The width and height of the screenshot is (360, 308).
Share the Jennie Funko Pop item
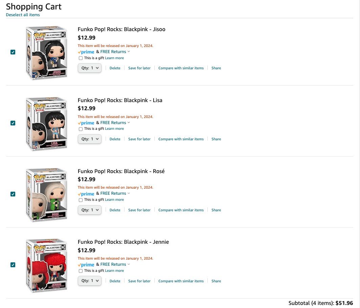[x=216, y=281]
